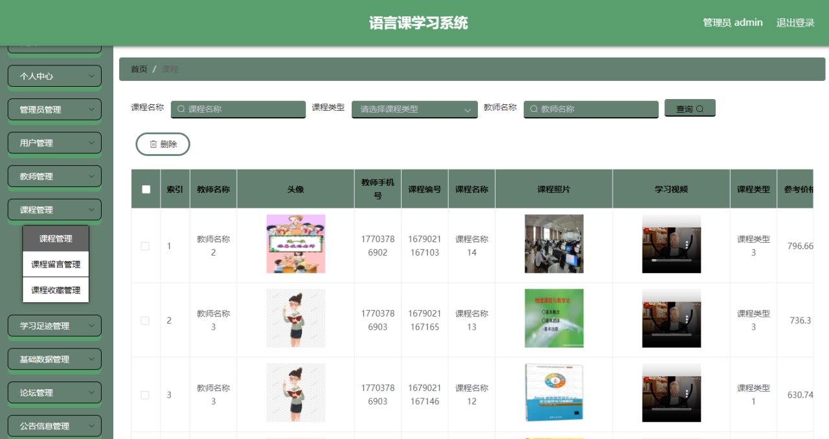
Task: Check the checkbox for row index 3
Action: 145,395
